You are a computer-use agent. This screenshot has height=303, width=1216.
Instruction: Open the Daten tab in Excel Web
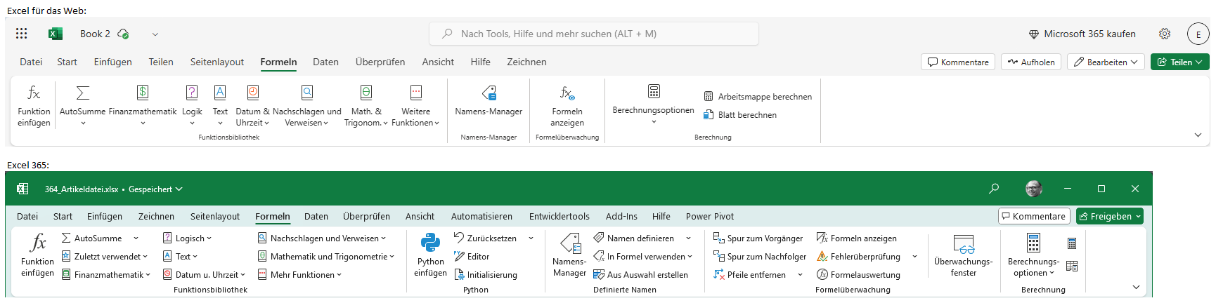pyautogui.click(x=325, y=62)
